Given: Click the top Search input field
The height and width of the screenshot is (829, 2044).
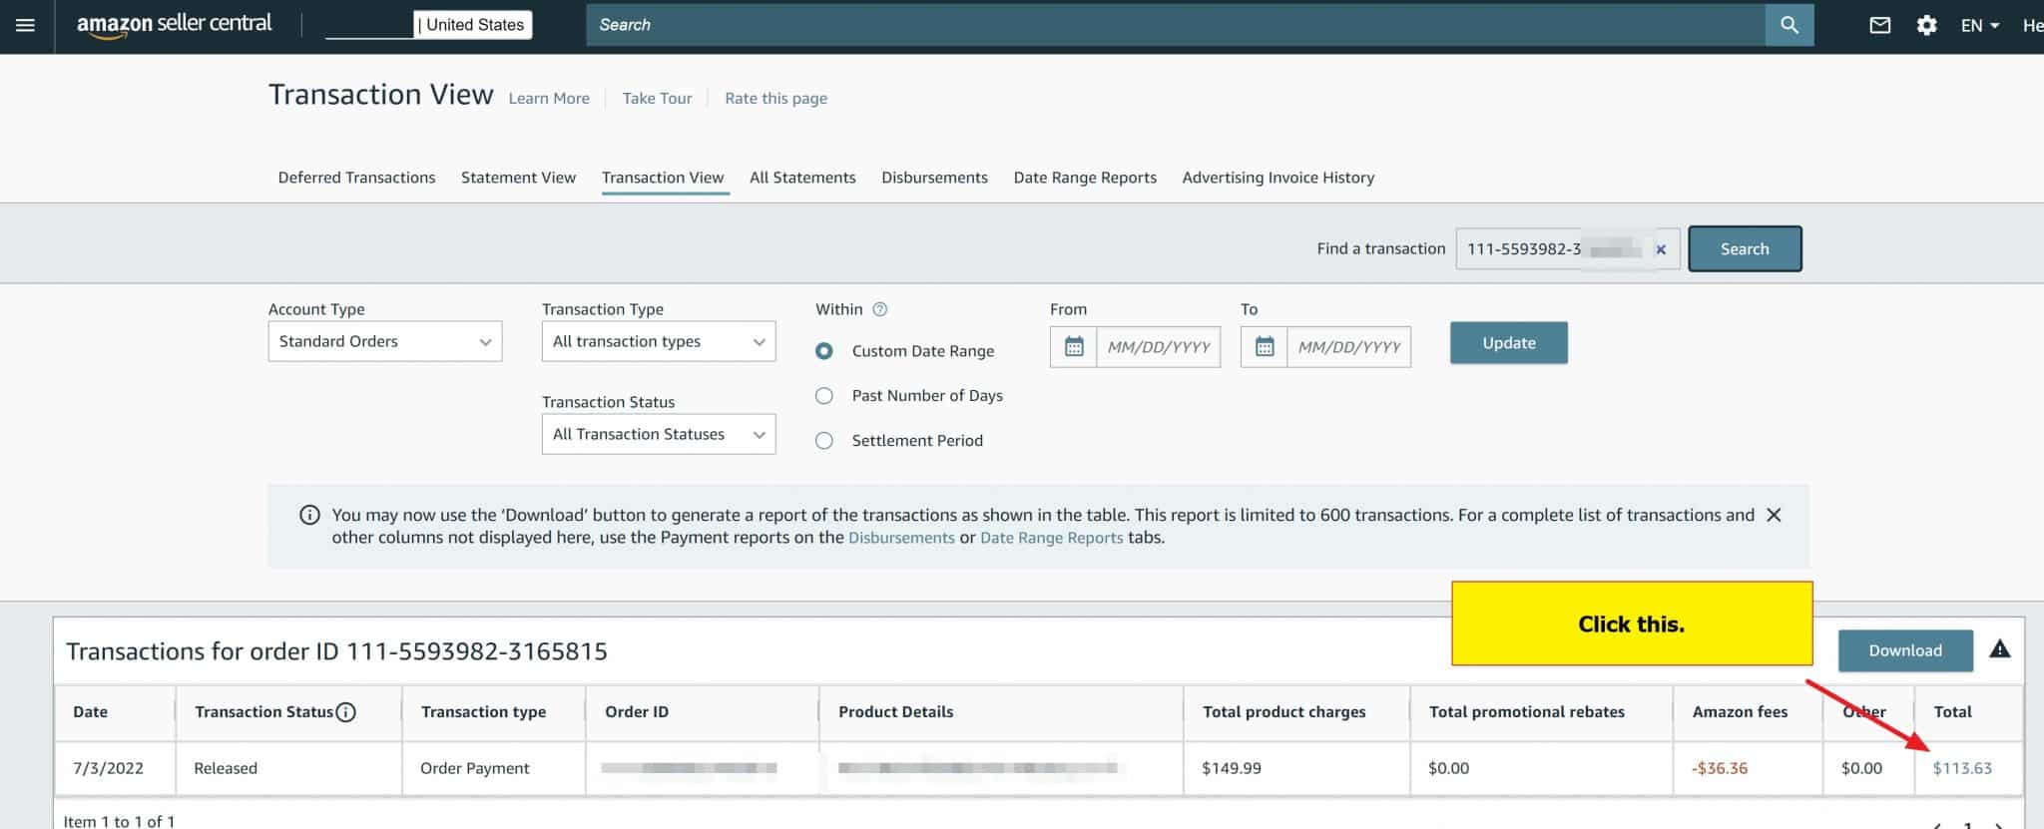Looking at the screenshot, I should tap(1176, 25).
